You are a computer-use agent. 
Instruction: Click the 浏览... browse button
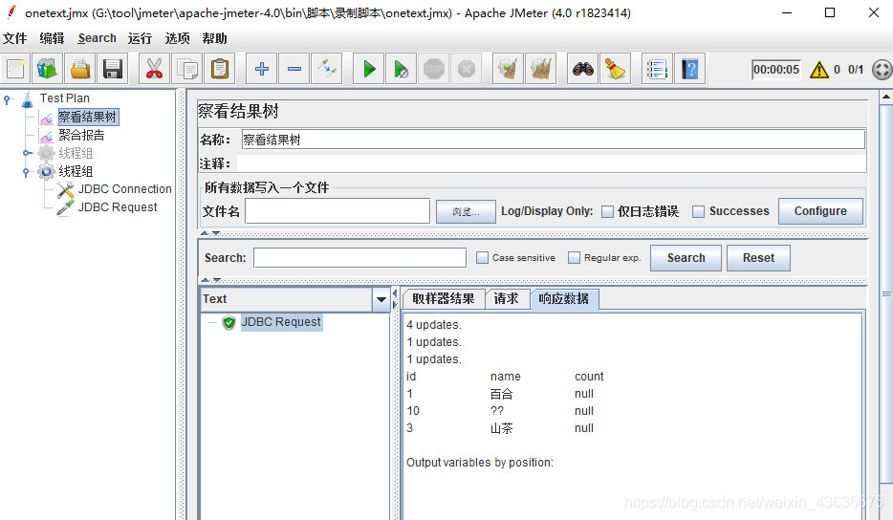tap(466, 212)
